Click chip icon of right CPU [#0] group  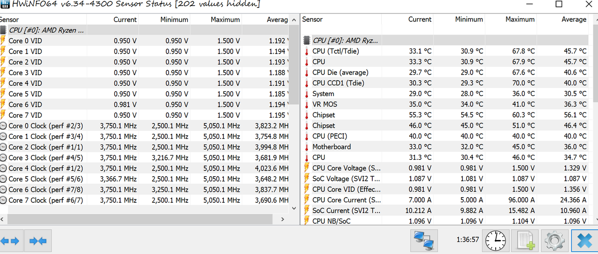307,41
